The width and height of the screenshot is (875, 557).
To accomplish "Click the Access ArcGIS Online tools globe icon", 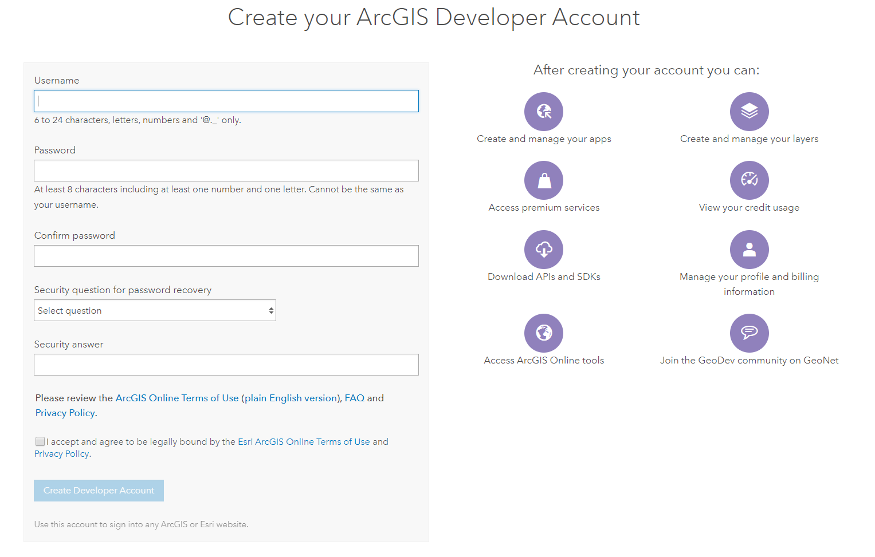I will click(x=544, y=333).
